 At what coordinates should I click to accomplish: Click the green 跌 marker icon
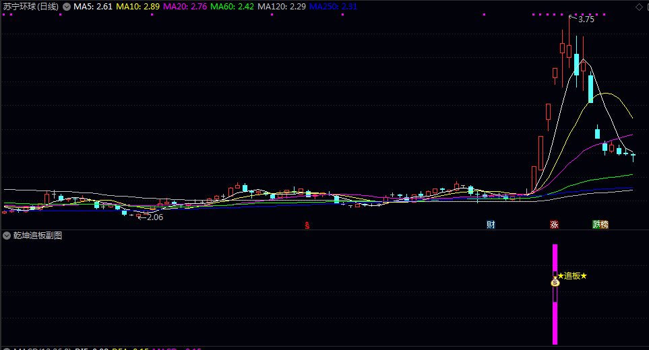(596, 224)
